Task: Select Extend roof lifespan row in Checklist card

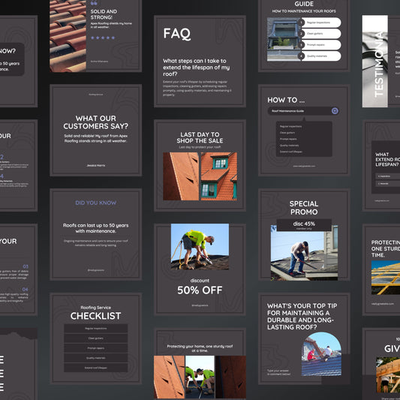Action: (95, 368)
